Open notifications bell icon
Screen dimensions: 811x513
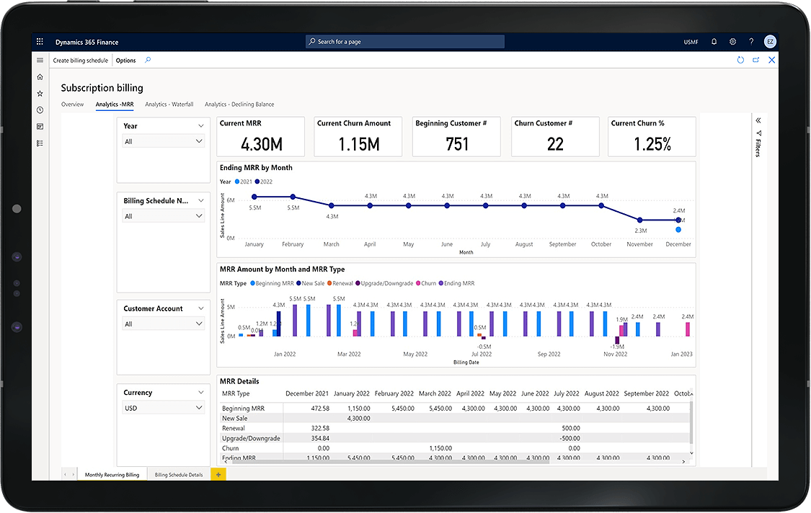[x=714, y=42]
